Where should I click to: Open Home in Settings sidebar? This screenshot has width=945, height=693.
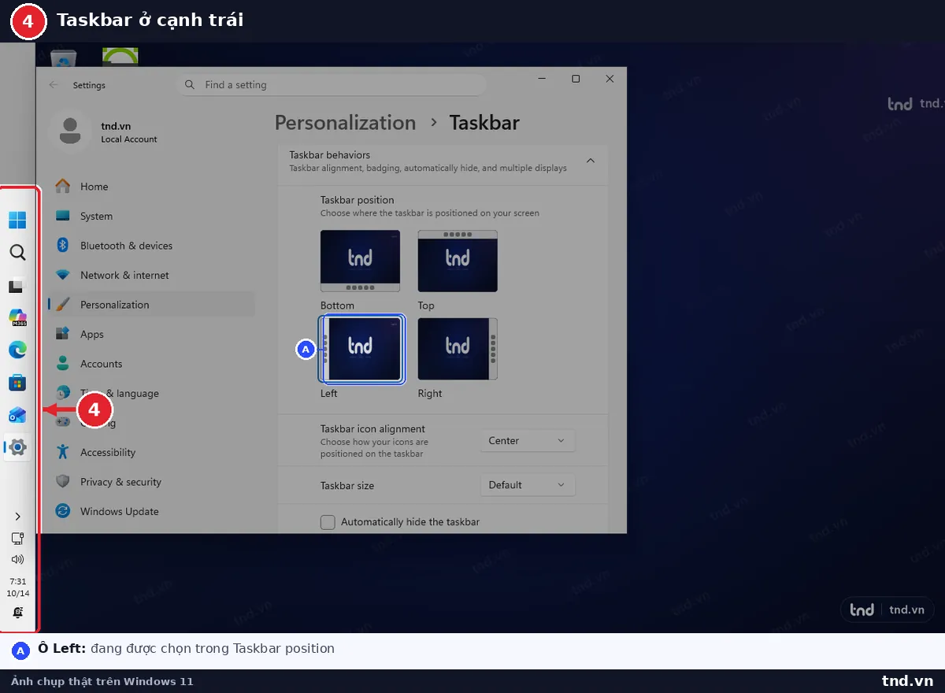click(151, 187)
